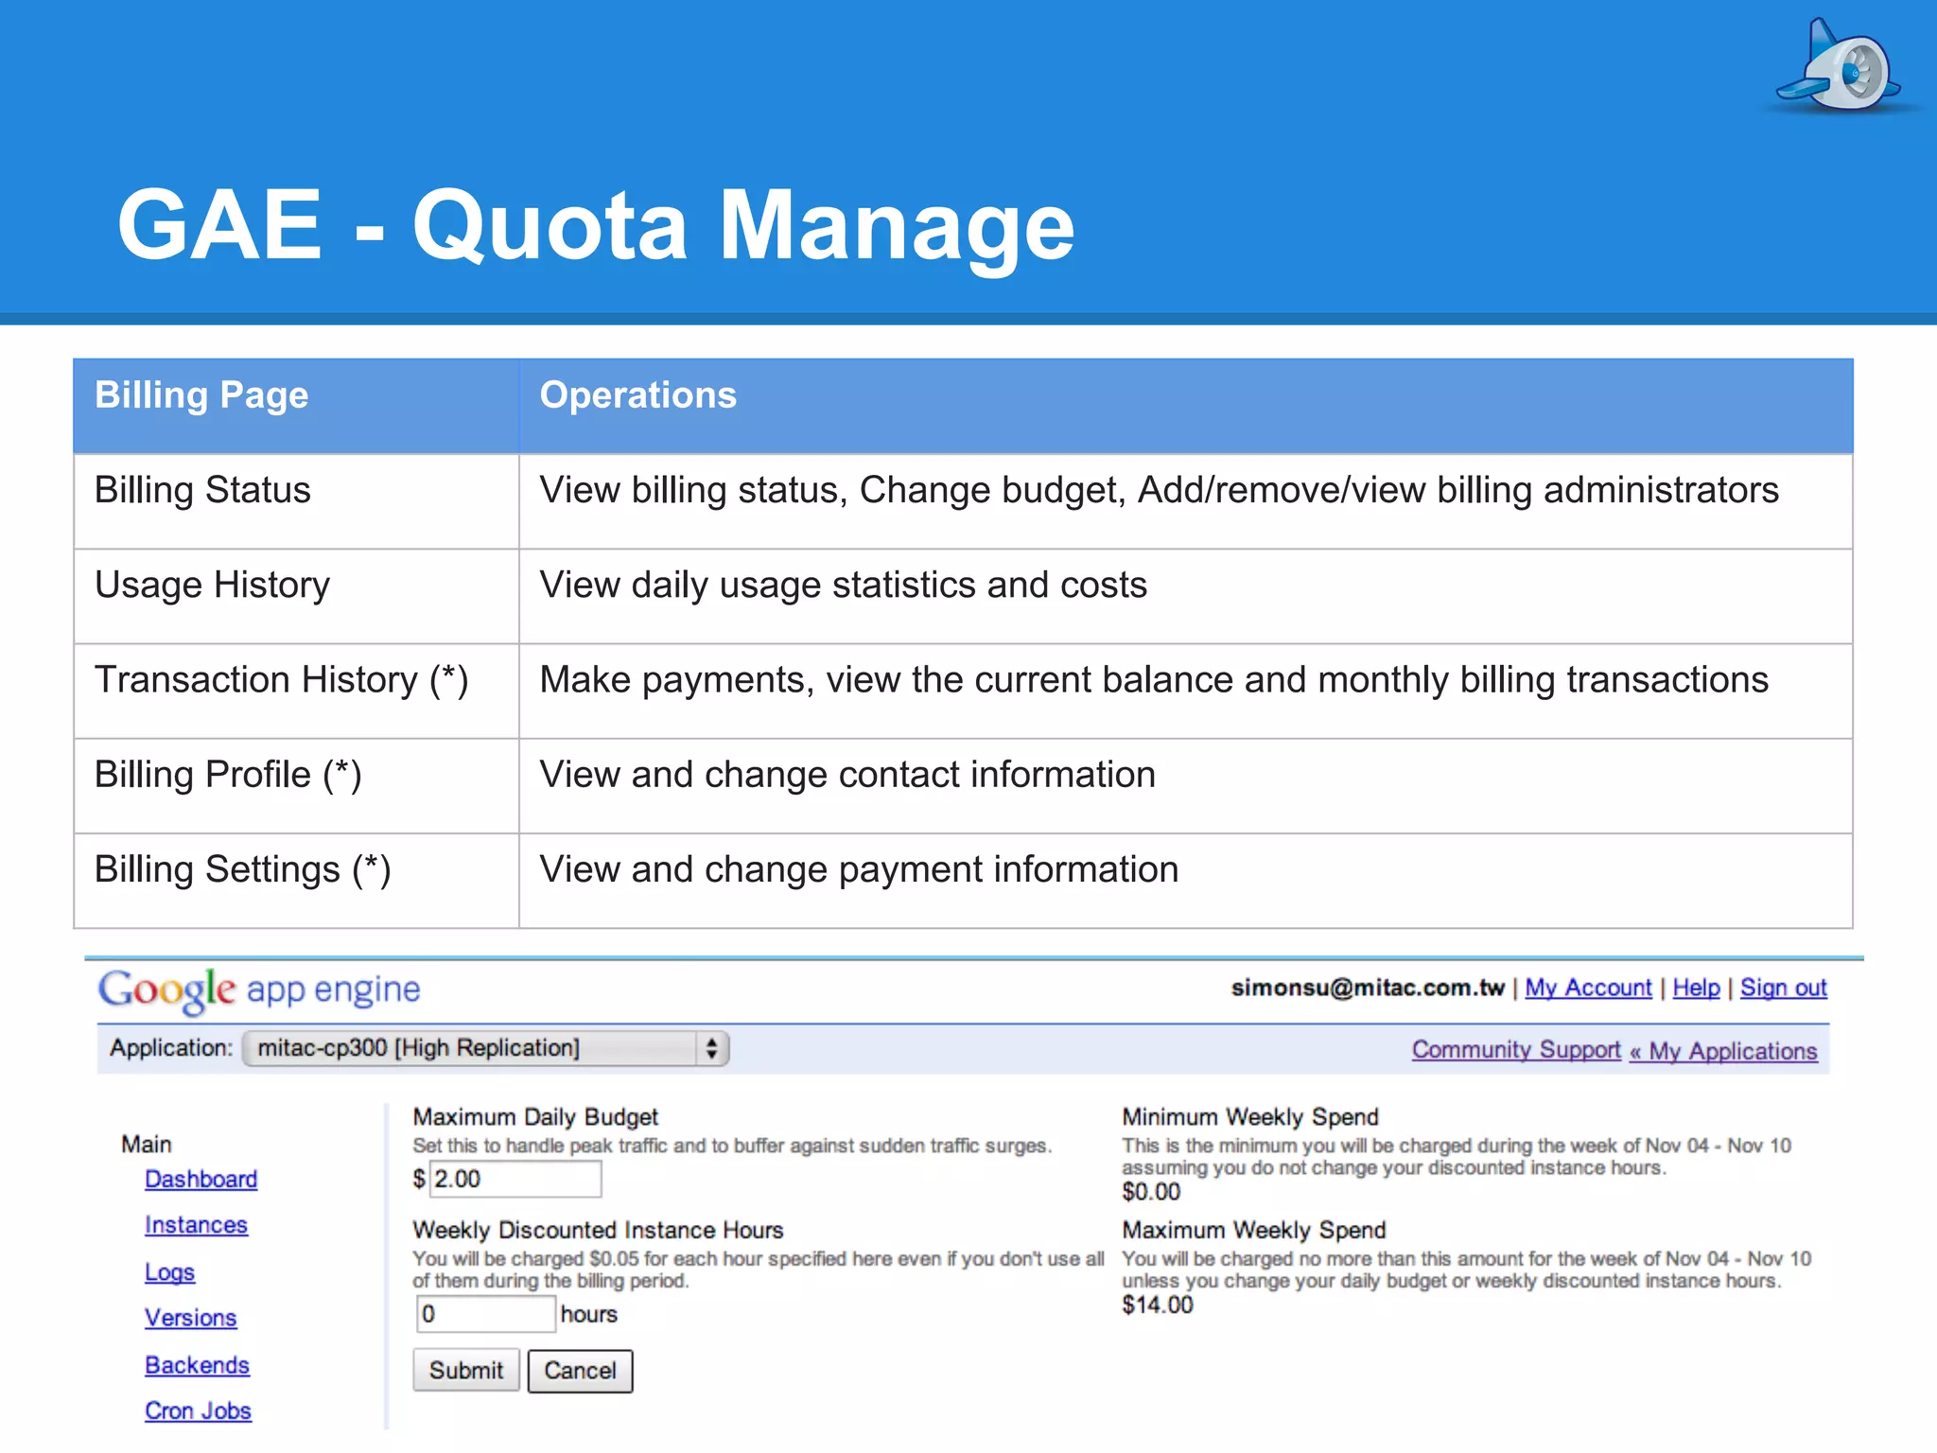Click the $0.00 Minimum Weekly Spend value

tap(1151, 1191)
